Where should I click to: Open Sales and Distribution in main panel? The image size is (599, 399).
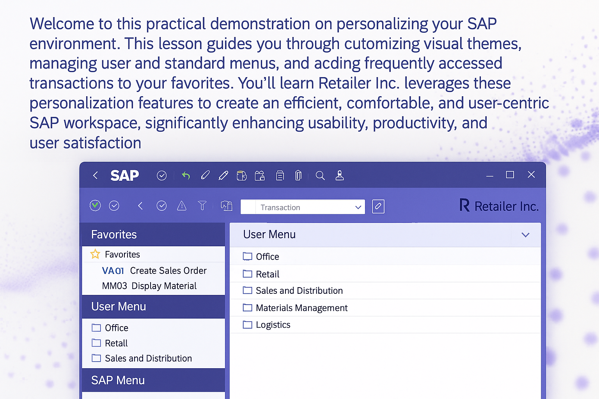coord(293,291)
